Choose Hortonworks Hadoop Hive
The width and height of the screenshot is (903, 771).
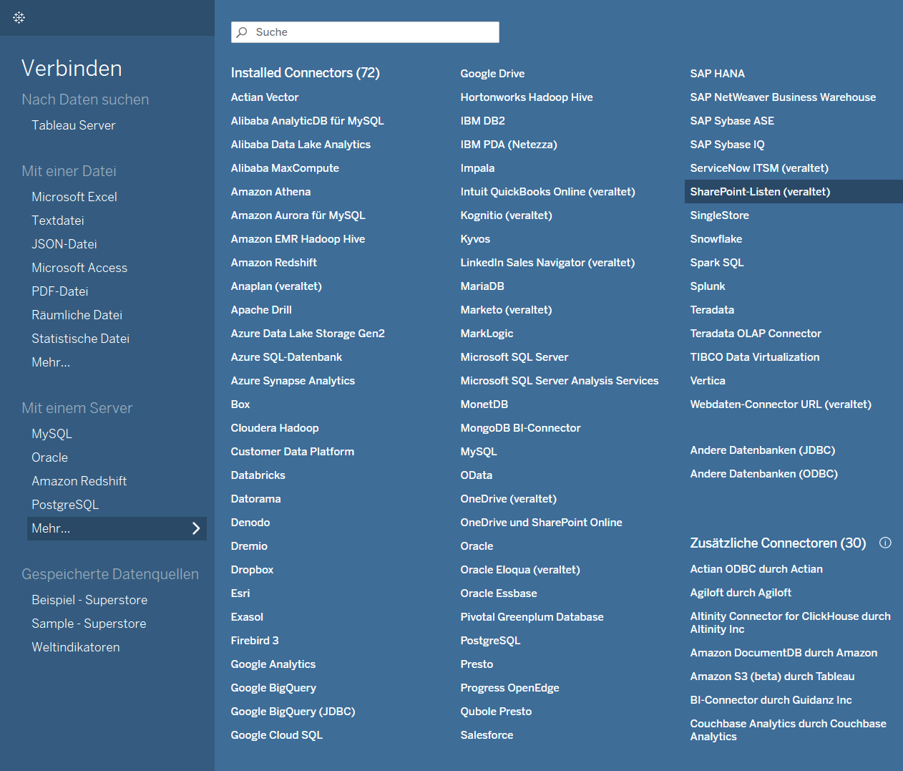(x=527, y=97)
